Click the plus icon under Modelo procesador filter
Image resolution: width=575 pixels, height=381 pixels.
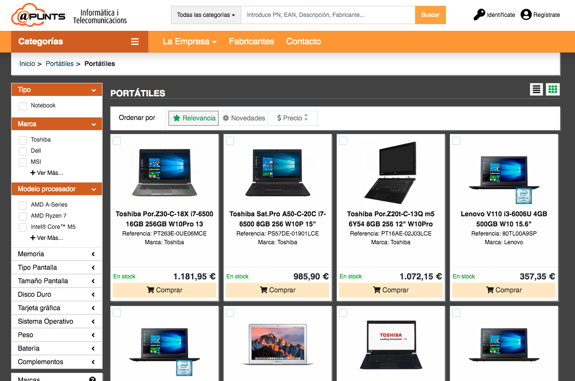[33, 237]
